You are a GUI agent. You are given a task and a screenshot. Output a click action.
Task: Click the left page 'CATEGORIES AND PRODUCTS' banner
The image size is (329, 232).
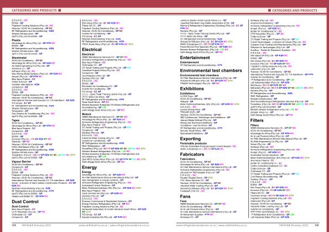[34, 10]
